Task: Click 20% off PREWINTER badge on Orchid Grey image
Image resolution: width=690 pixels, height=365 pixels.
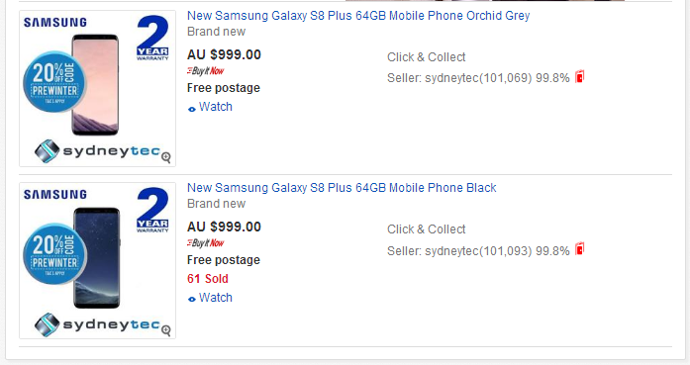Action: point(54,82)
